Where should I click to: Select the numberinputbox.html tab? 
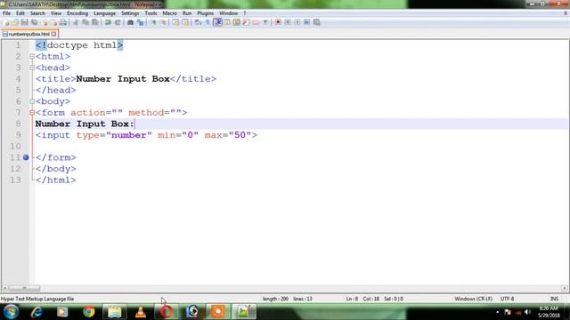point(28,34)
